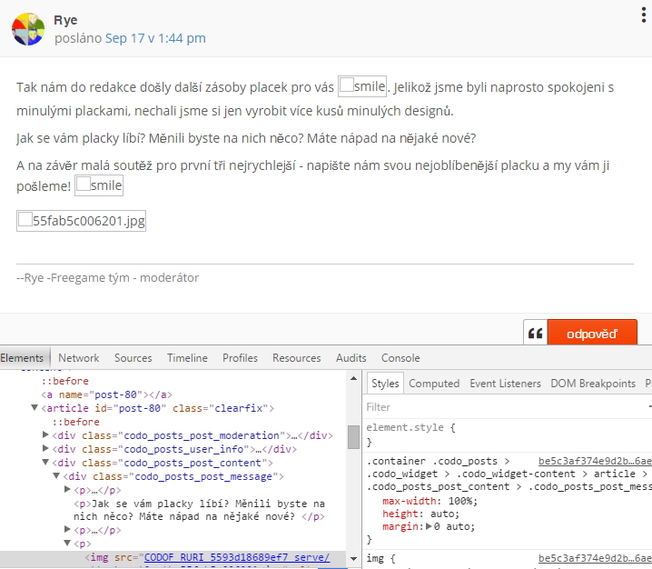652x569 pixels.
Task: Open stylesheet link beside the img rule
Action: (595, 558)
